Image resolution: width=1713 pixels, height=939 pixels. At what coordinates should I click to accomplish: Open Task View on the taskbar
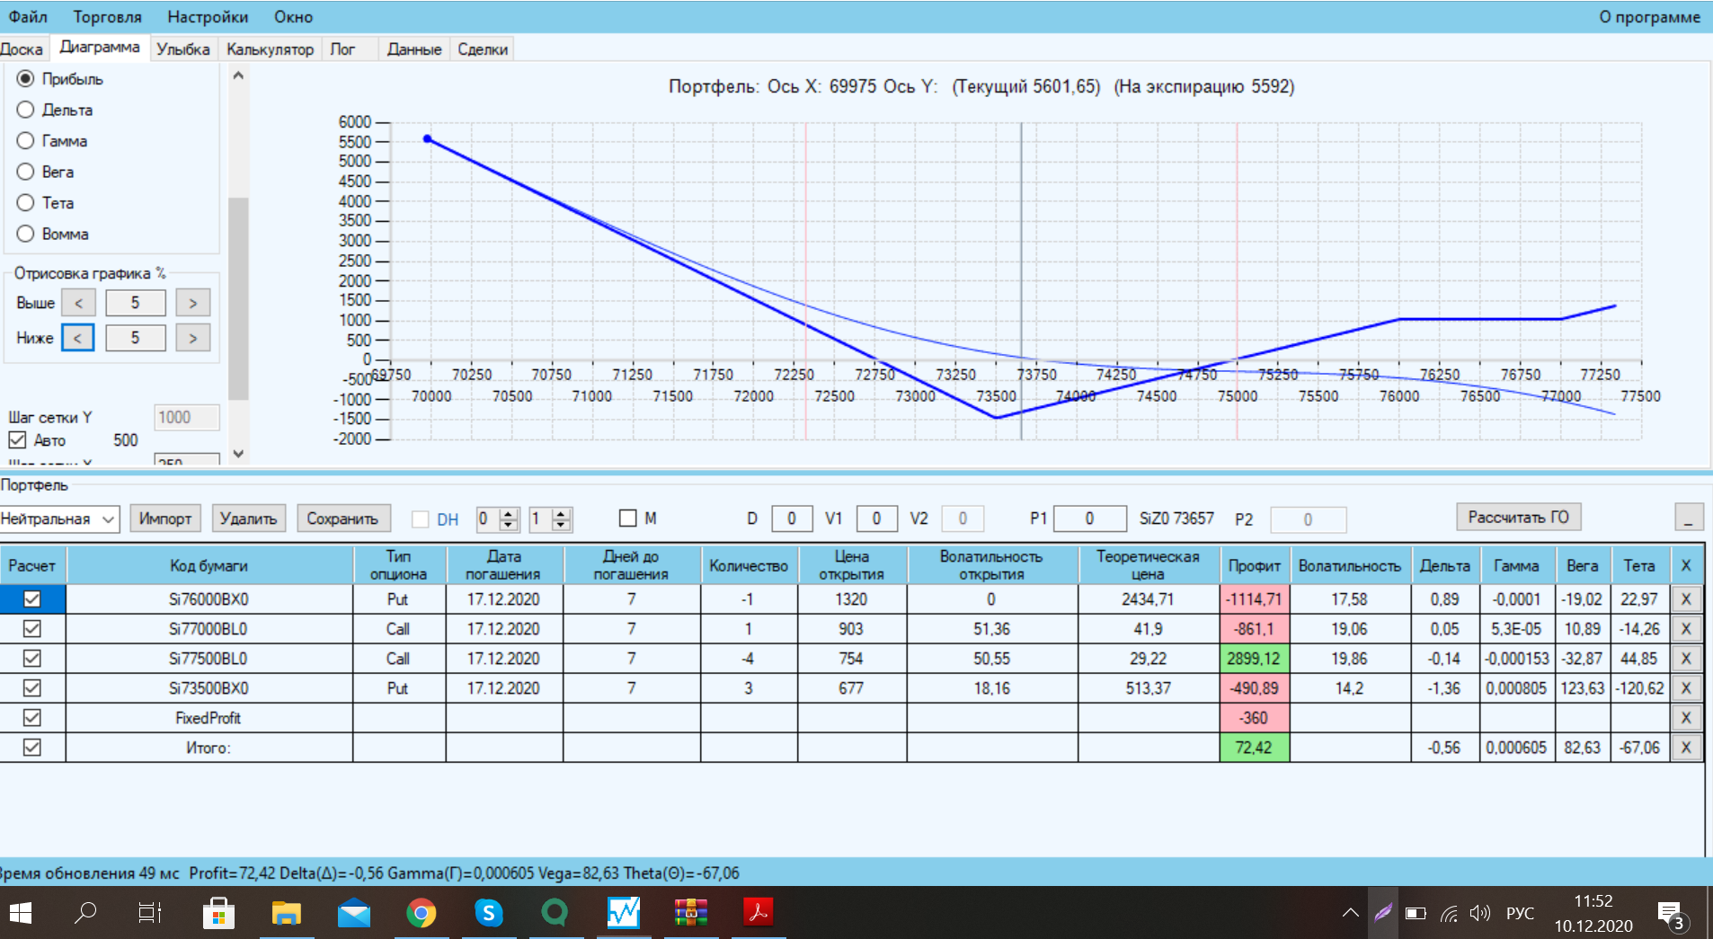point(149,913)
